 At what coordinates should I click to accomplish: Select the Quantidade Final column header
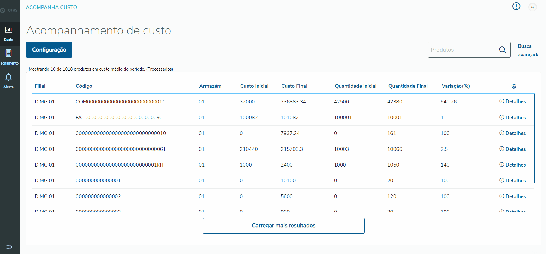(x=408, y=86)
